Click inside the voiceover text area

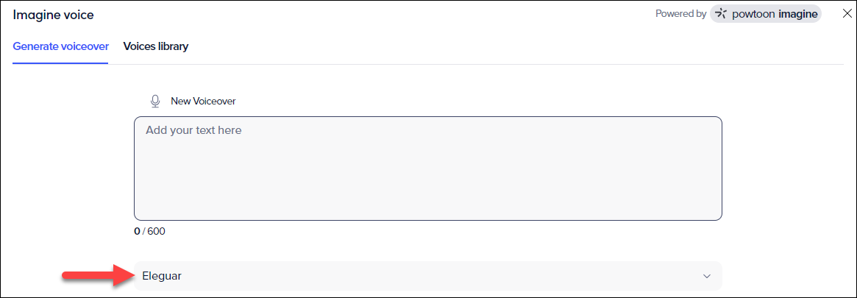coord(428,168)
